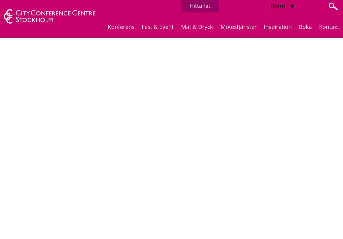Open the Kontakt link

[x=329, y=27]
